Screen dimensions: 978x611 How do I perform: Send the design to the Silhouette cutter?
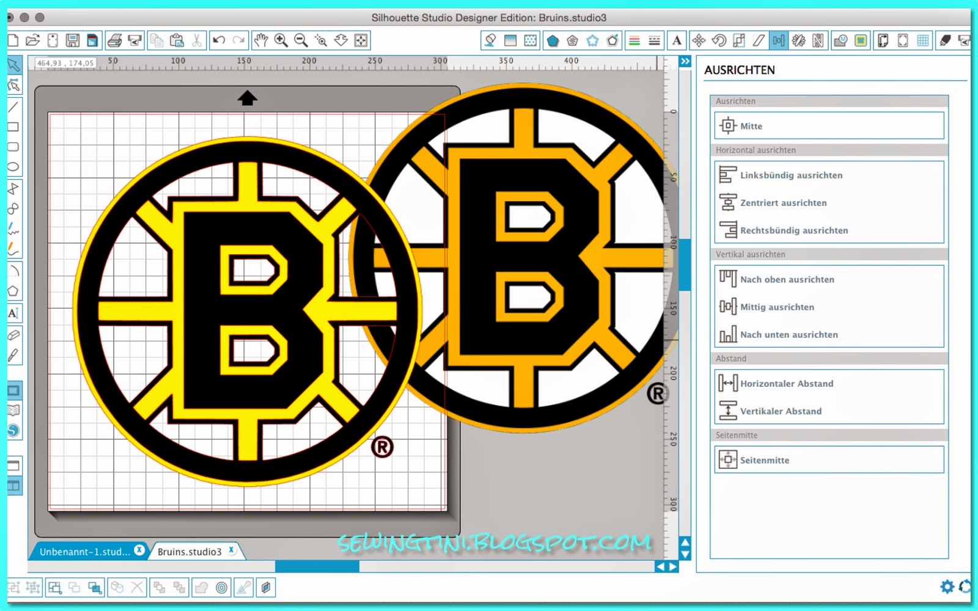(135, 41)
